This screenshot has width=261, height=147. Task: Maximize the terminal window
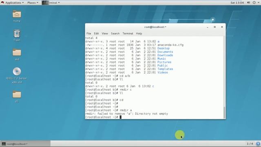(215, 27)
